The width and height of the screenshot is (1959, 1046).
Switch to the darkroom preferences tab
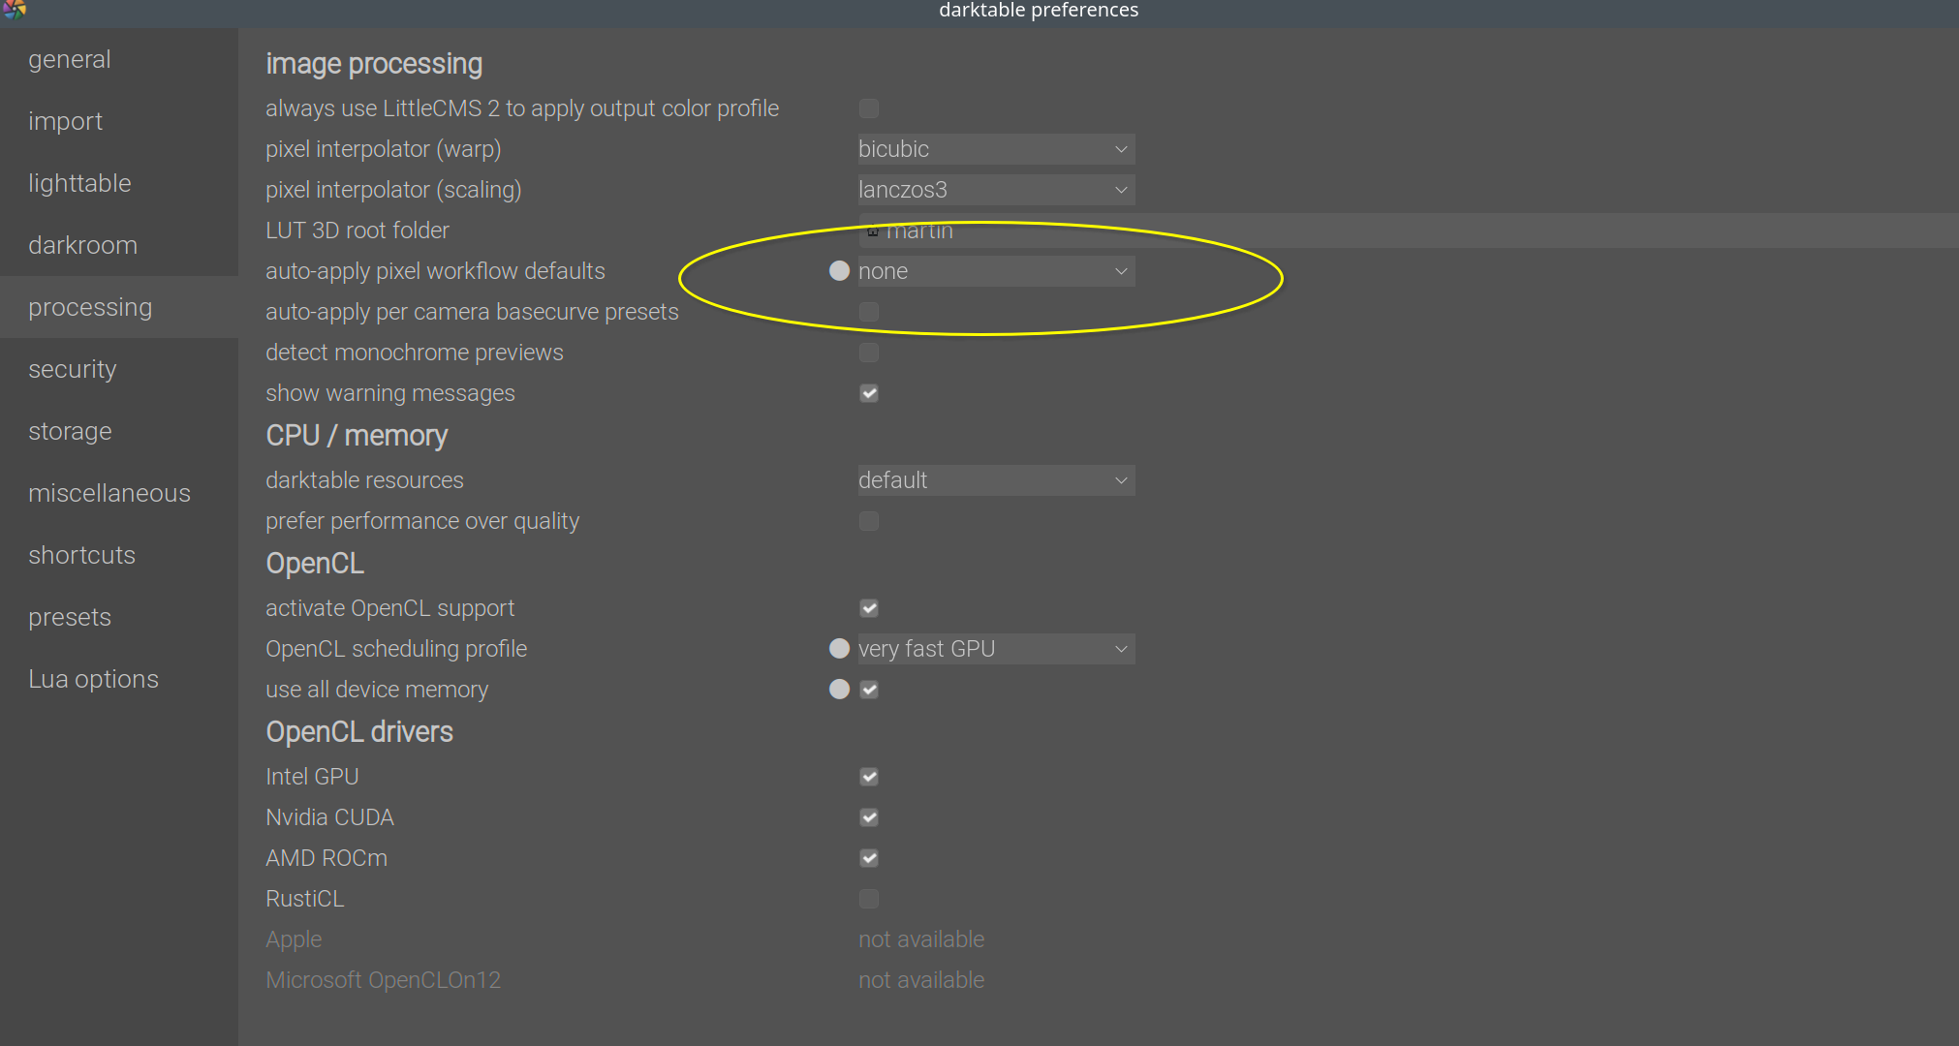click(82, 245)
